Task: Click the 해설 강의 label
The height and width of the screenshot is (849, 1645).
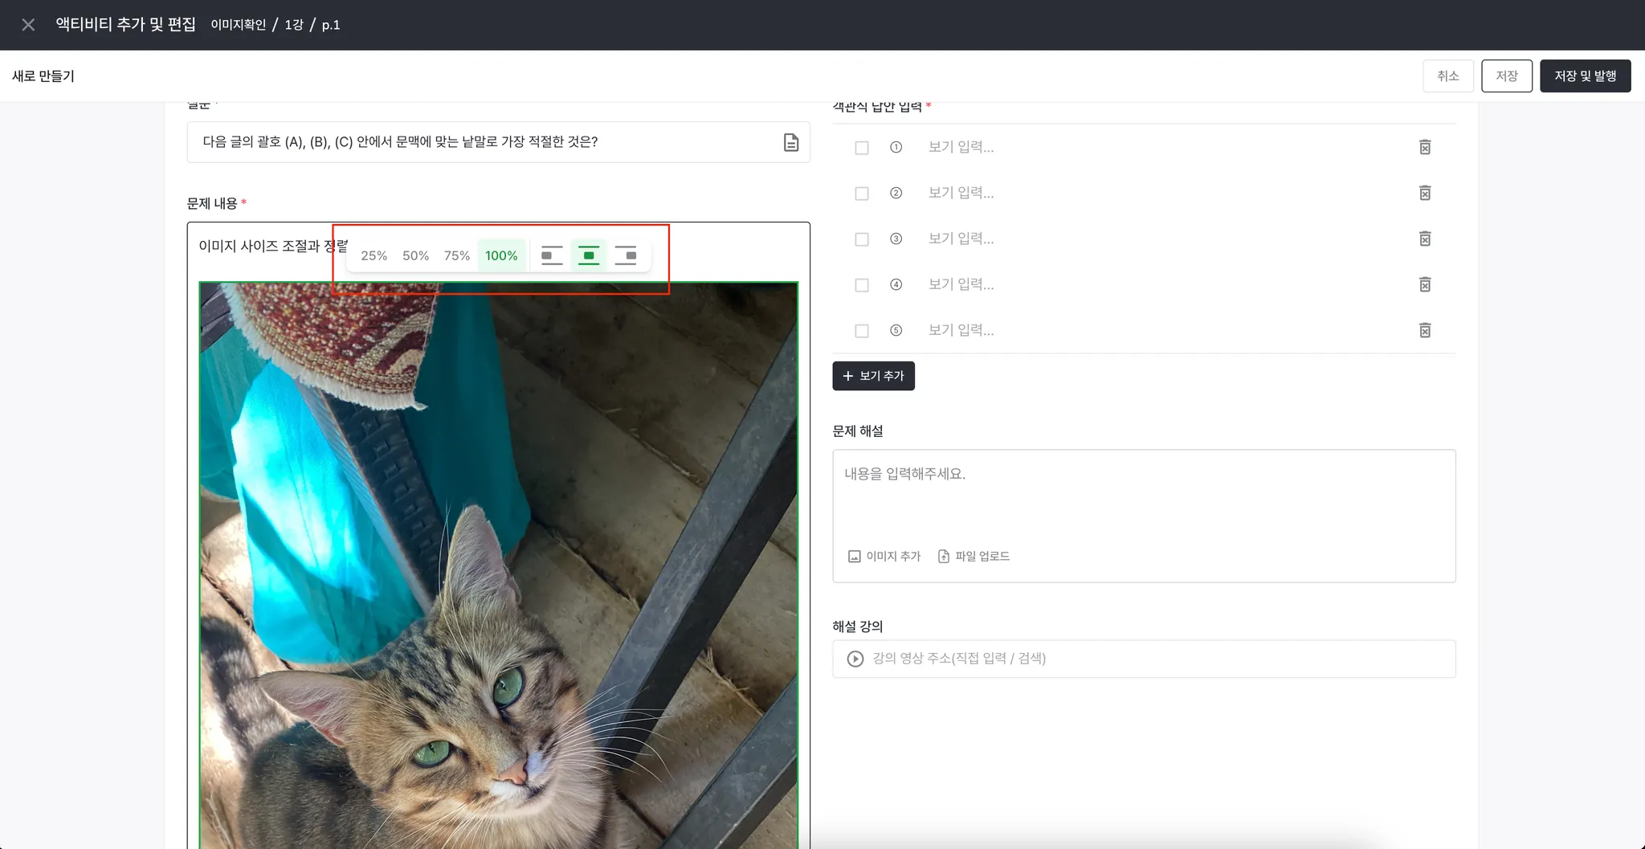Action: pos(858,627)
